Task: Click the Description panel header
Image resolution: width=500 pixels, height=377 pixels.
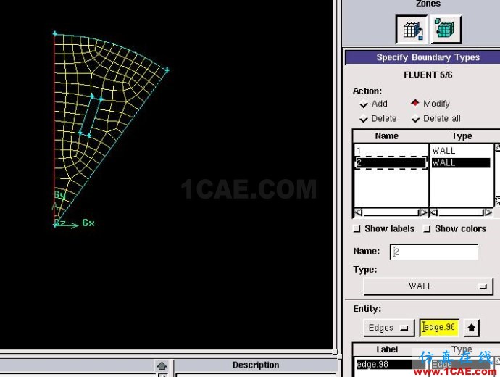Action: click(x=256, y=365)
